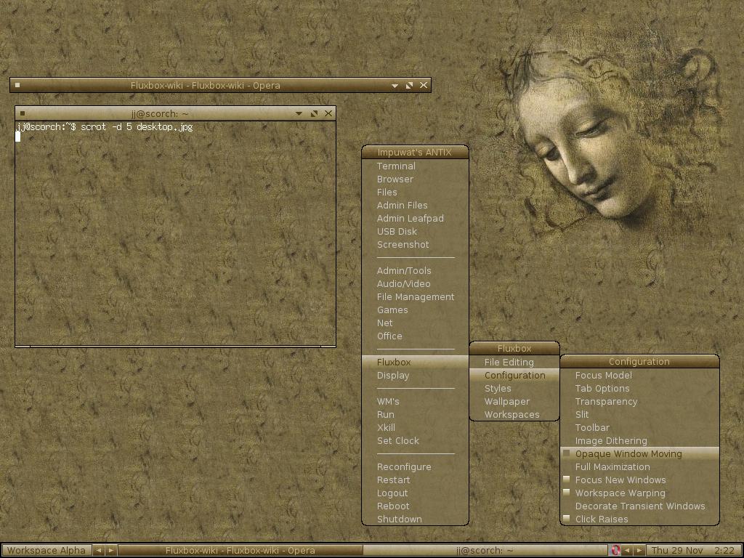Click USB Disk menu entry
This screenshot has height=558, width=744.
pyautogui.click(x=415, y=232)
